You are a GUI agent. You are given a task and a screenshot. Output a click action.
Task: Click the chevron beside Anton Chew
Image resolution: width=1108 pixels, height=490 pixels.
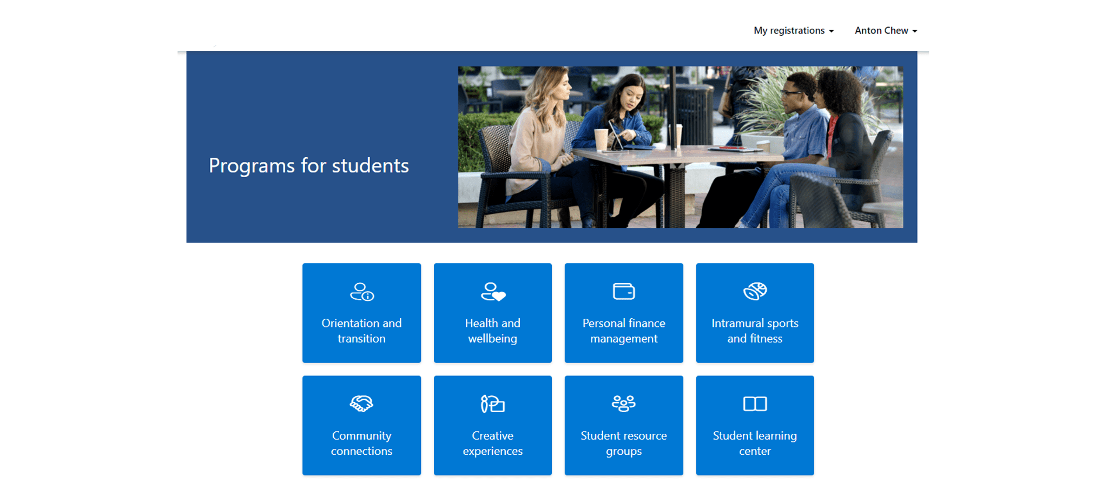[914, 31]
